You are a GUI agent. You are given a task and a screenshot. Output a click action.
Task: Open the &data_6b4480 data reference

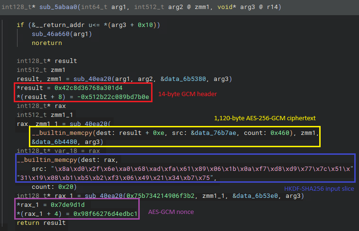coord(54,142)
